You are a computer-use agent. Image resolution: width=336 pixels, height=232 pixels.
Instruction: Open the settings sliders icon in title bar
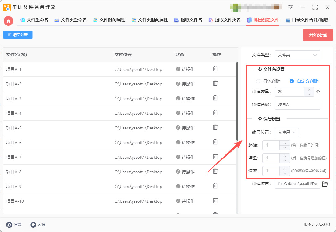tap(290, 7)
